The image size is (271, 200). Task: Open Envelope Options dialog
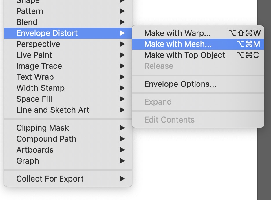coord(180,84)
